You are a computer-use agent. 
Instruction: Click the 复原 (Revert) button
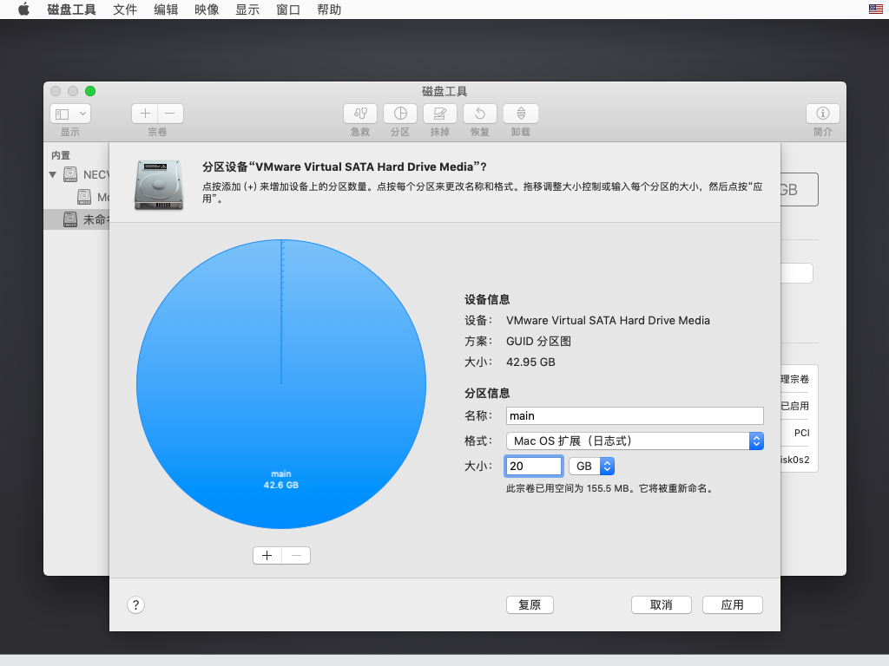(530, 604)
